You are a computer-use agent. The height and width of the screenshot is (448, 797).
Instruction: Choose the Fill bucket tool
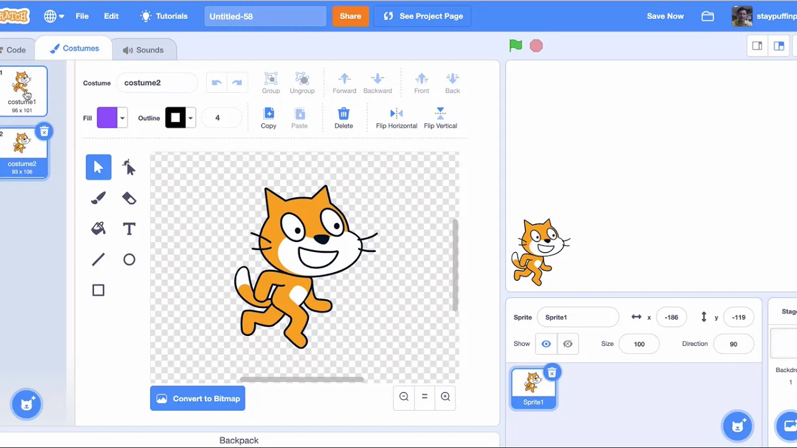[98, 228]
